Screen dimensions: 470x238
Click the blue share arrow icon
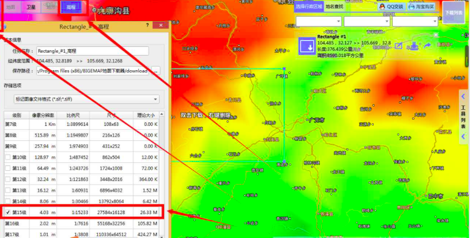click(x=427, y=46)
